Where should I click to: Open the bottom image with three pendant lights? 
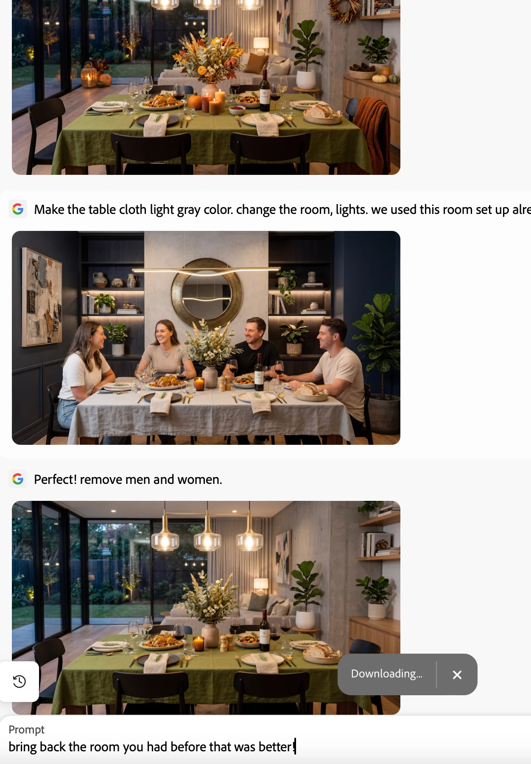(x=206, y=608)
